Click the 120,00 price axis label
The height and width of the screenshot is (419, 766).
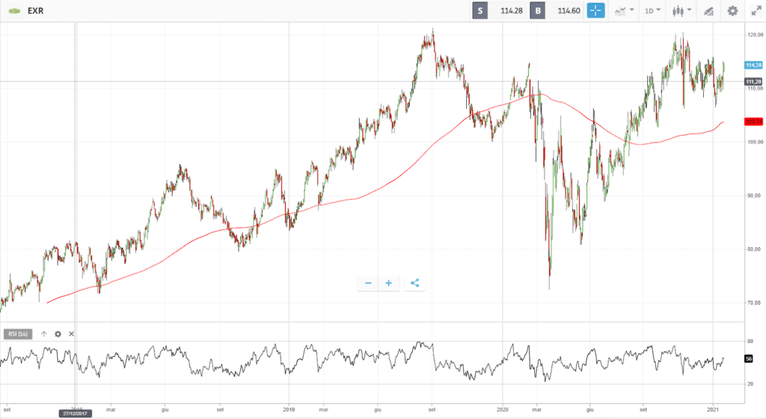point(755,34)
